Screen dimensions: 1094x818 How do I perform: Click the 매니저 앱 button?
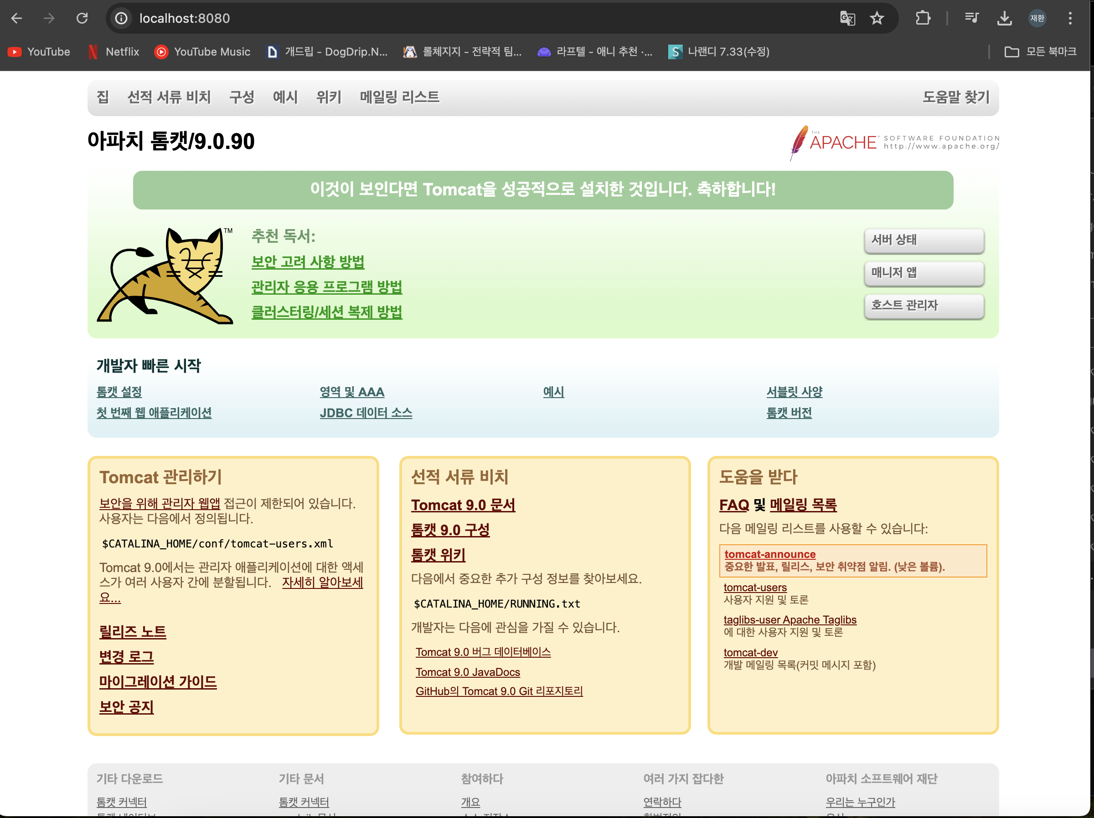(924, 273)
